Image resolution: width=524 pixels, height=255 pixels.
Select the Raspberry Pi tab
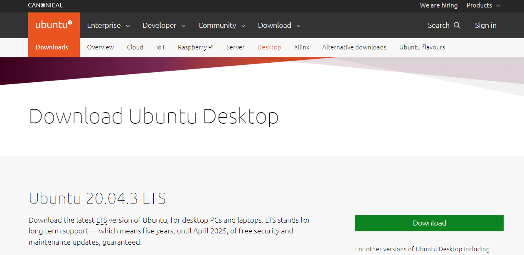click(x=196, y=47)
